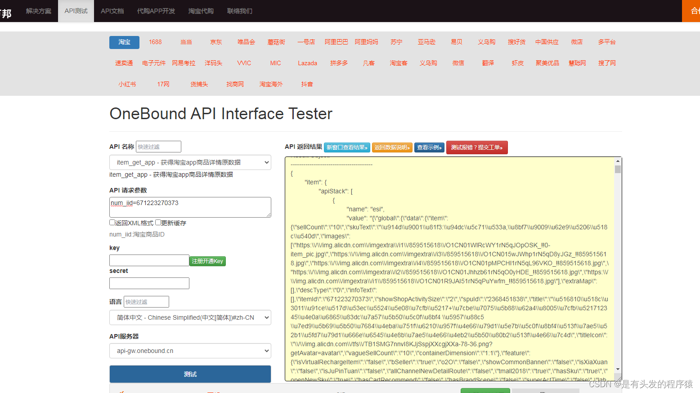The width and height of the screenshot is (700, 393).
Task: Open the 微信 platform link
Action: coord(458,63)
